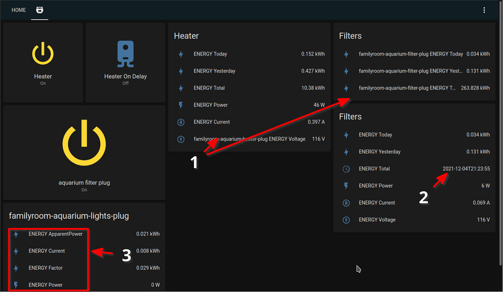Click the amperage icon beside heater ENERGY Current

(x=181, y=122)
